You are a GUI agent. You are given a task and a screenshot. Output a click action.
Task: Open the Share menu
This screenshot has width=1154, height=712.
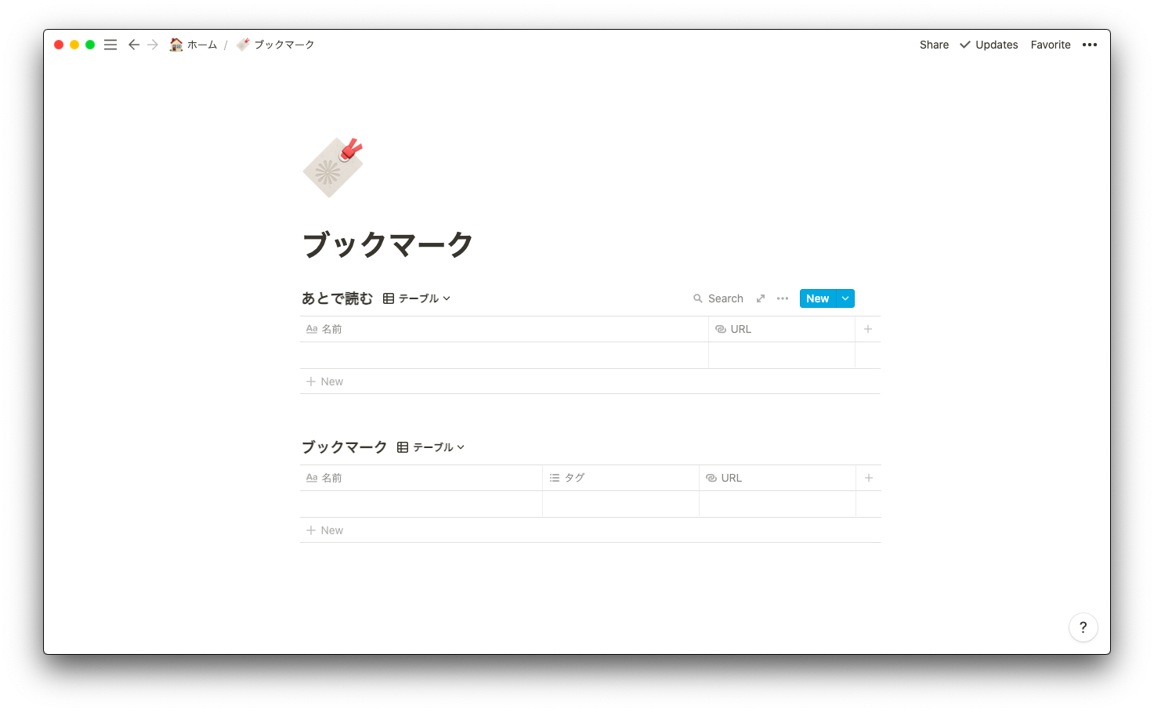coord(934,45)
